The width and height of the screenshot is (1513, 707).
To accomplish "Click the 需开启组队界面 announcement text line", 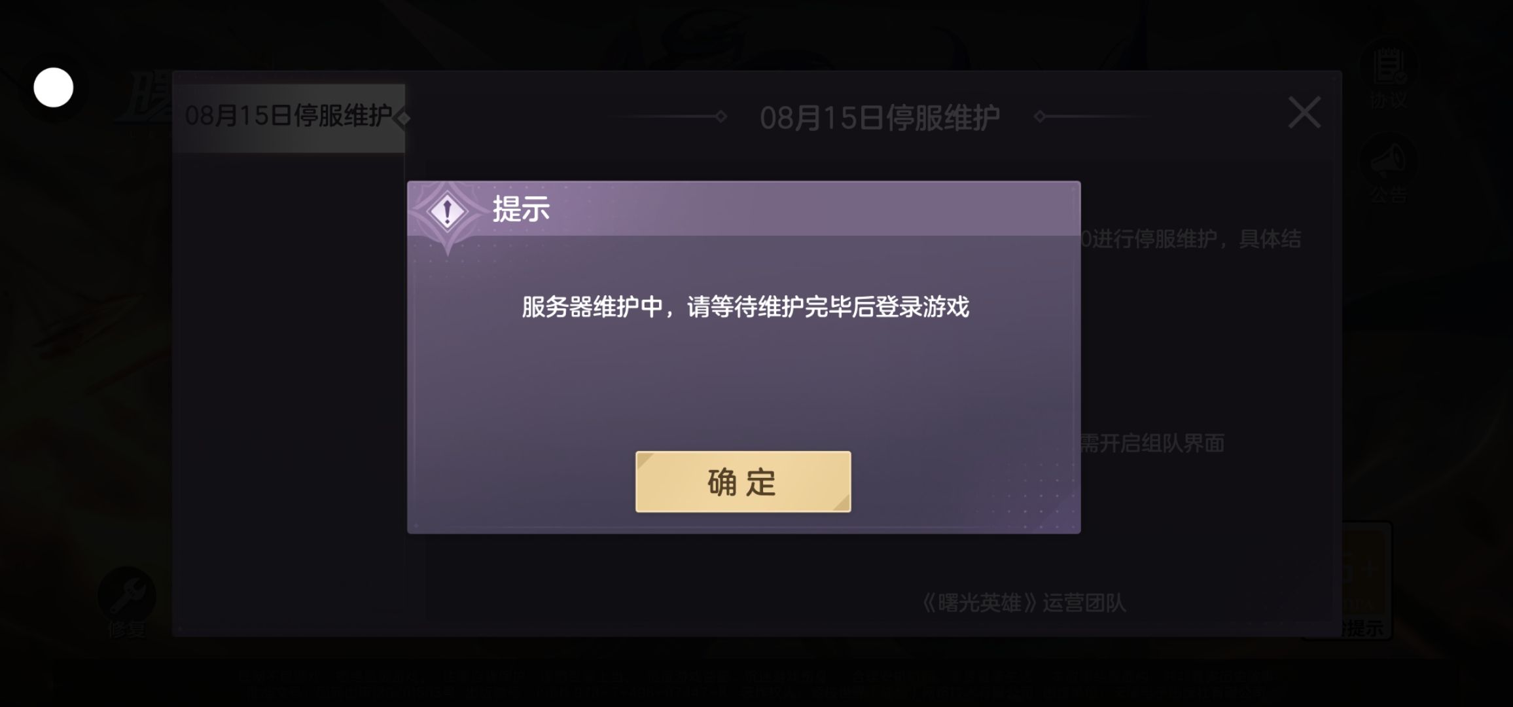I will click(1152, 443).
